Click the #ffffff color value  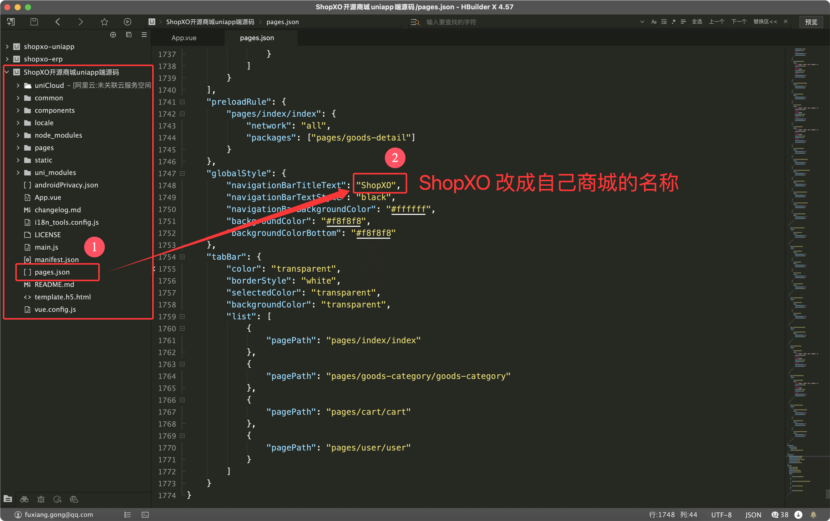409,209
